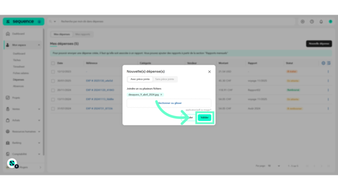Focus the keyword search field for dépenses
The width and height of the screenshot is (338, 190).
tap(177, 22)
